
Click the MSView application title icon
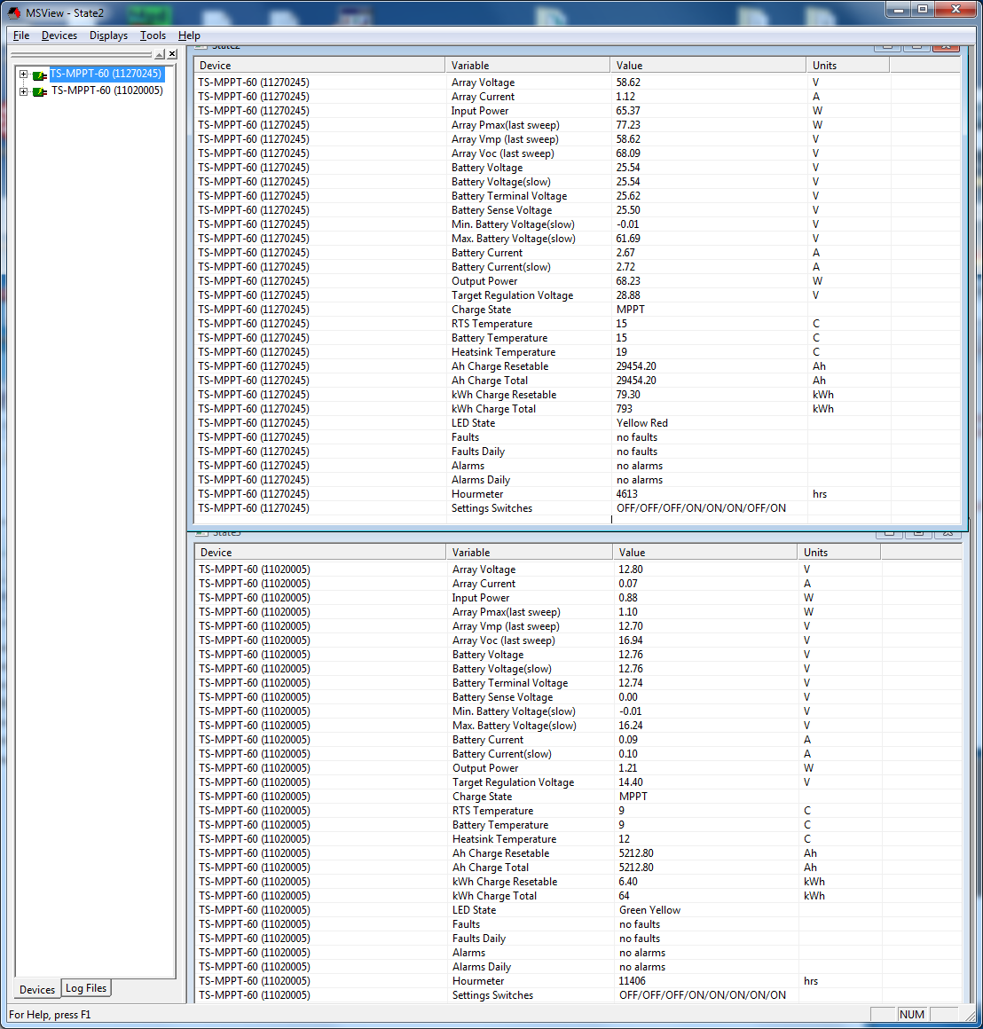click(14, 12)
